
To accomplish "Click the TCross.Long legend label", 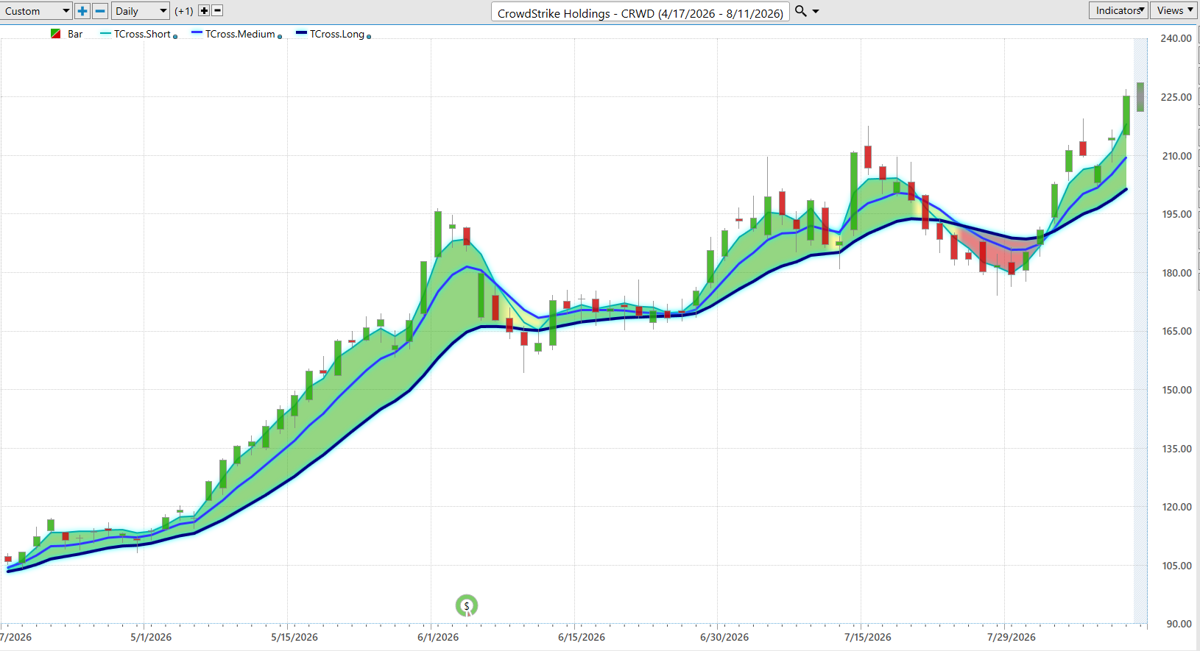I will click(337, 34).
